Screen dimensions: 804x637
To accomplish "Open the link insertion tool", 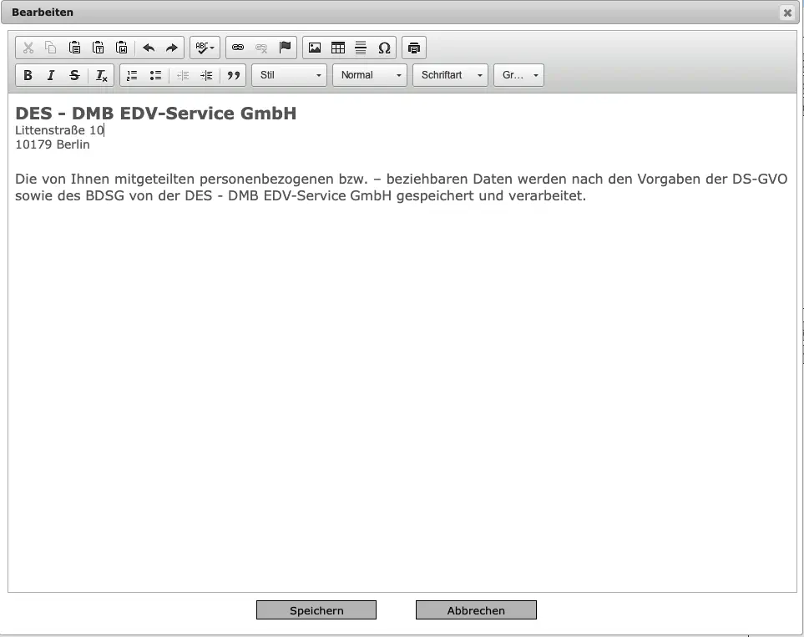I will tap(238, 48).
